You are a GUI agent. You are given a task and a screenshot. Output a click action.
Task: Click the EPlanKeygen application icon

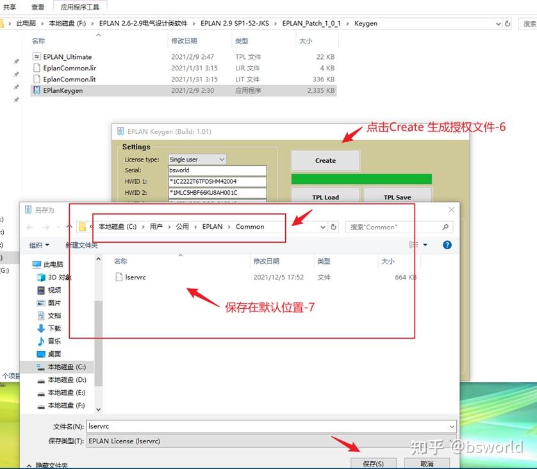[x=37, y=90]
